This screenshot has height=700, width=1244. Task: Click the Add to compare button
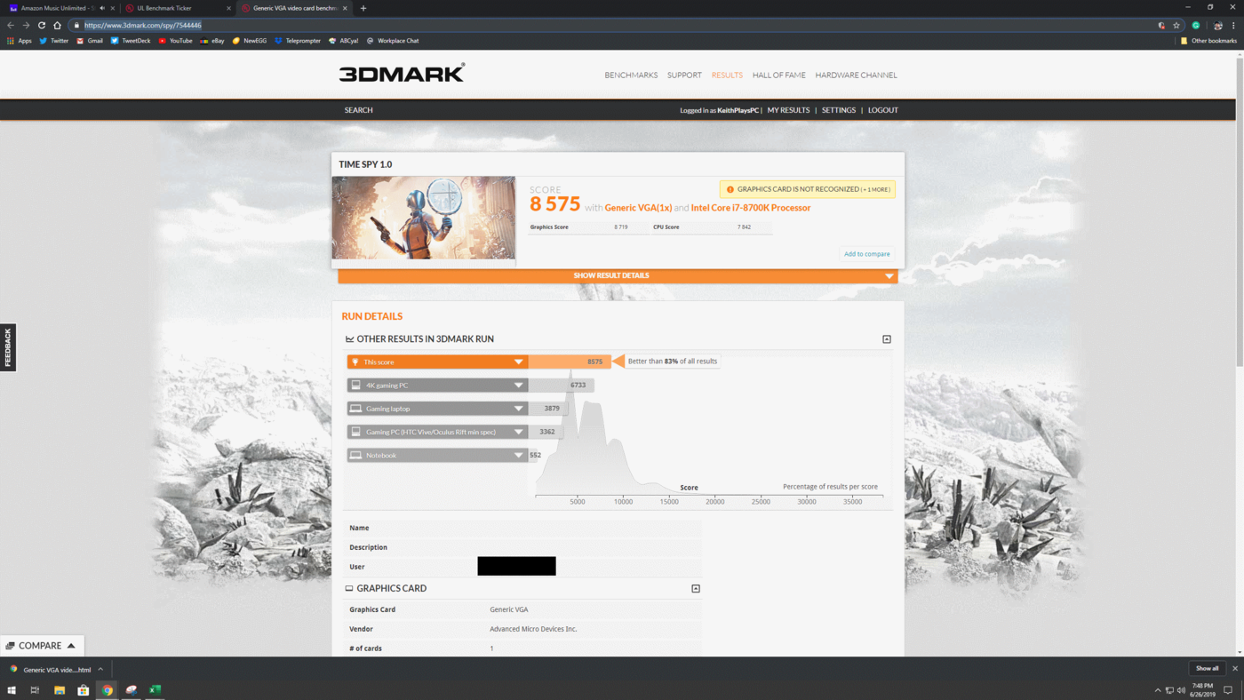coord(866,254)
